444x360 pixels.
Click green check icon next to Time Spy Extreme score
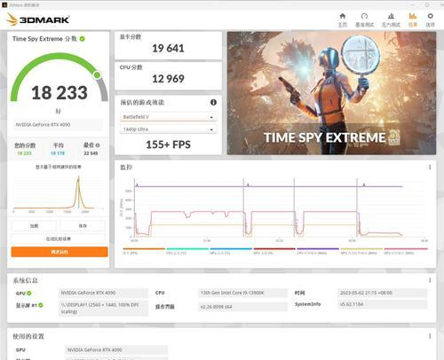point(83,39)
